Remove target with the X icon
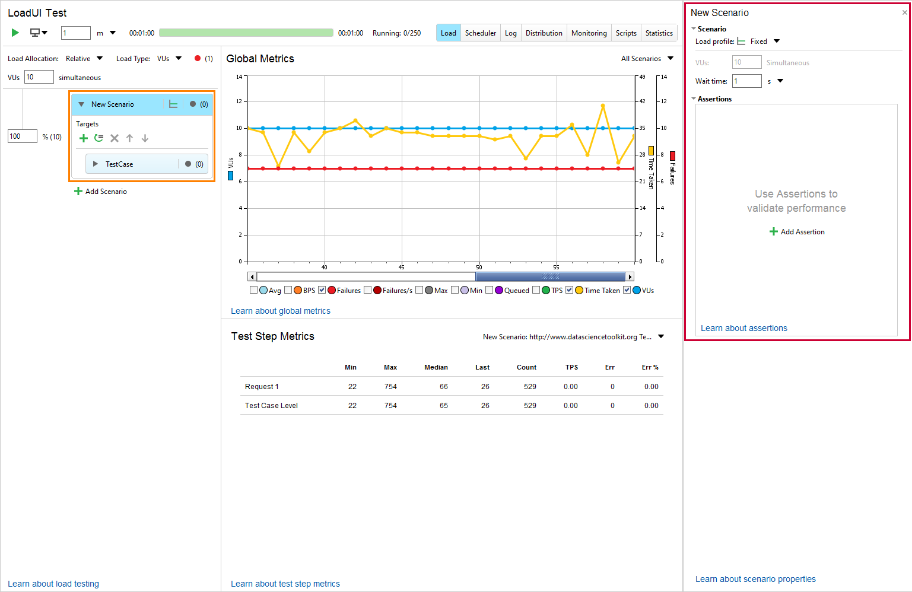This screenshot has width=912, height=592. pos(115,138)
